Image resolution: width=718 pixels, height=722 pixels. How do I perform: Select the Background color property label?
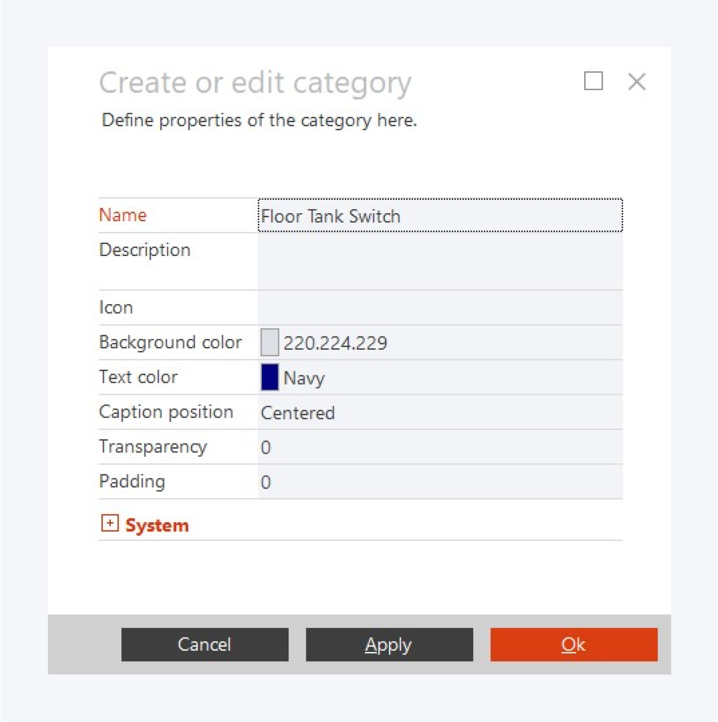pyautogui.click(x=170, y=342)
